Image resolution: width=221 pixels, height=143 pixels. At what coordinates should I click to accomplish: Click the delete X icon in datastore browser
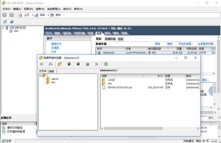click(x=97, y=64)
